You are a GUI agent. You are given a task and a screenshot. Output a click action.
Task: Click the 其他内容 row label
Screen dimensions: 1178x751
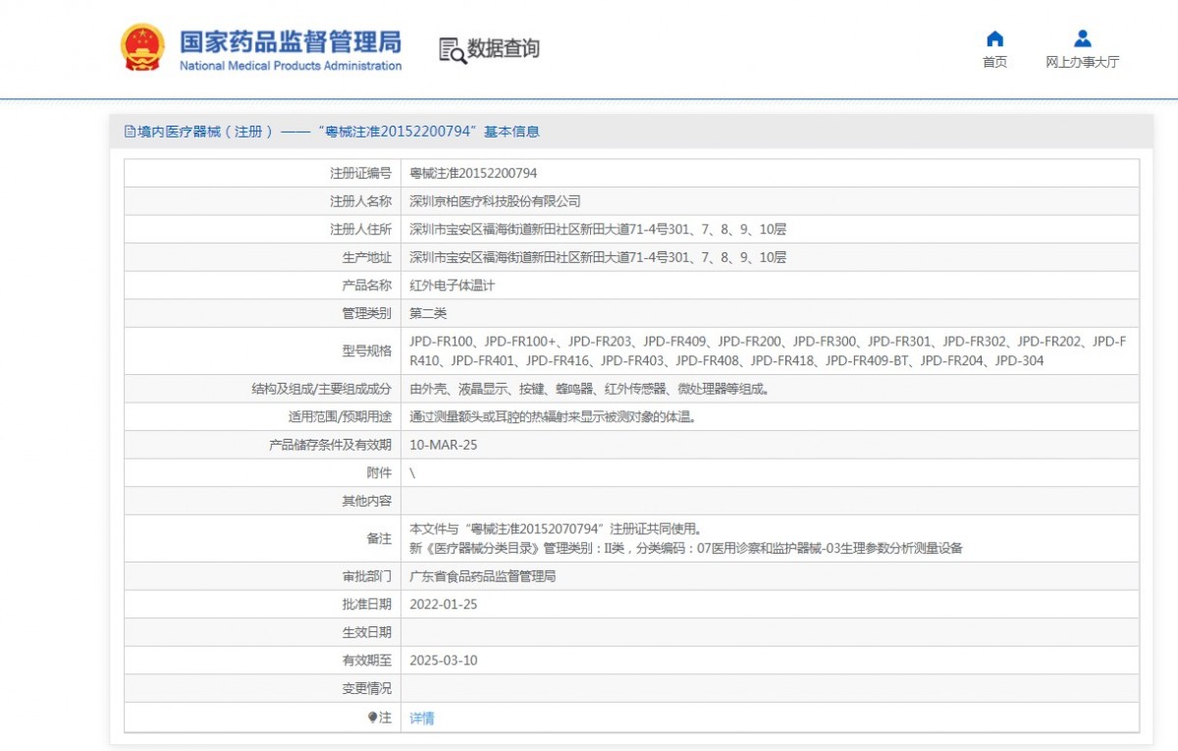tap(366, 501)
